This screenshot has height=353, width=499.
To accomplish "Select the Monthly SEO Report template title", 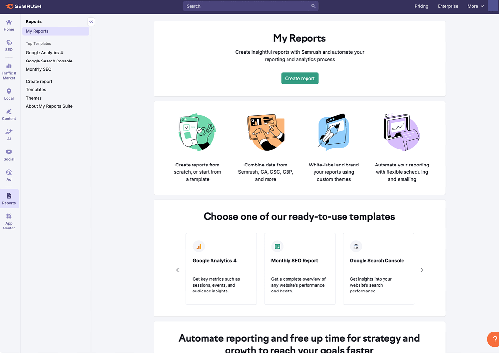I will pos(294,261).
